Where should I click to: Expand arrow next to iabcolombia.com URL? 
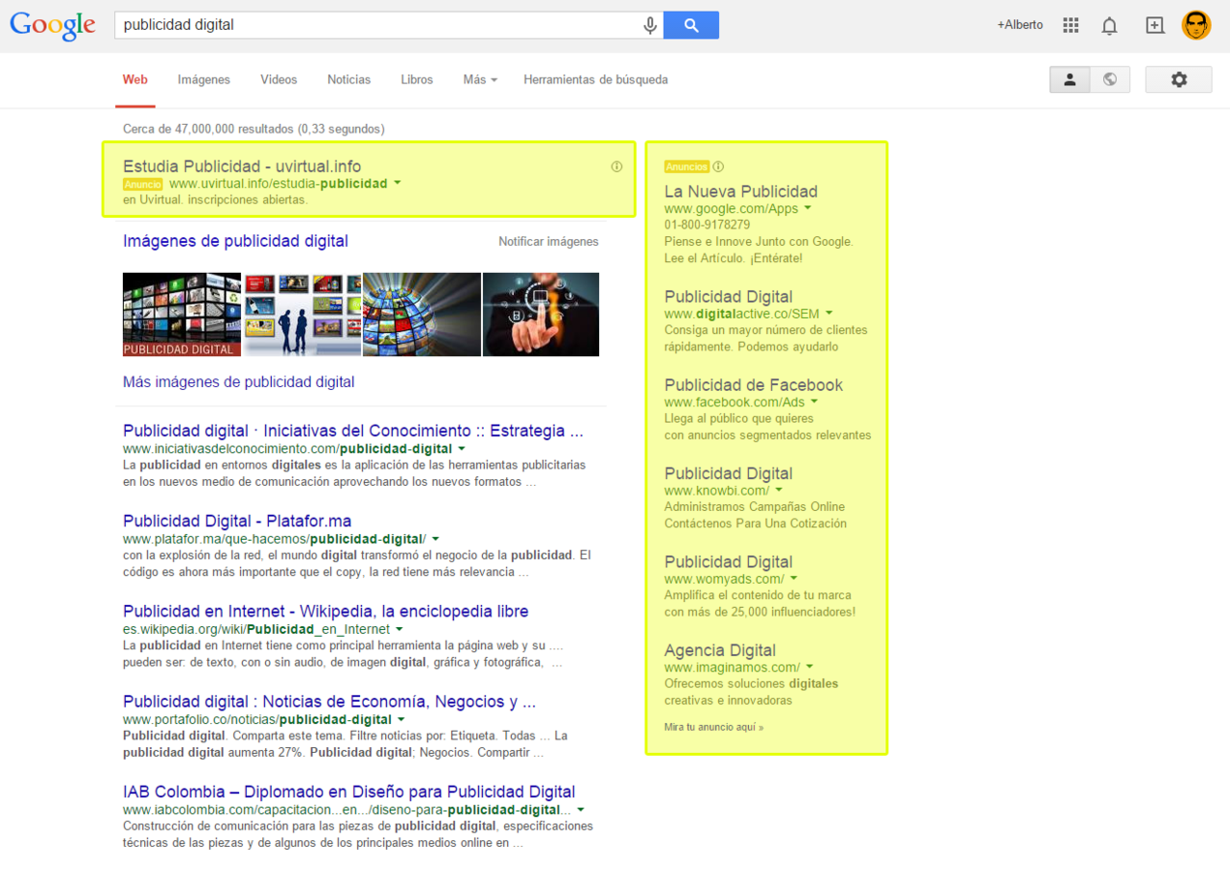click(581, 809)
